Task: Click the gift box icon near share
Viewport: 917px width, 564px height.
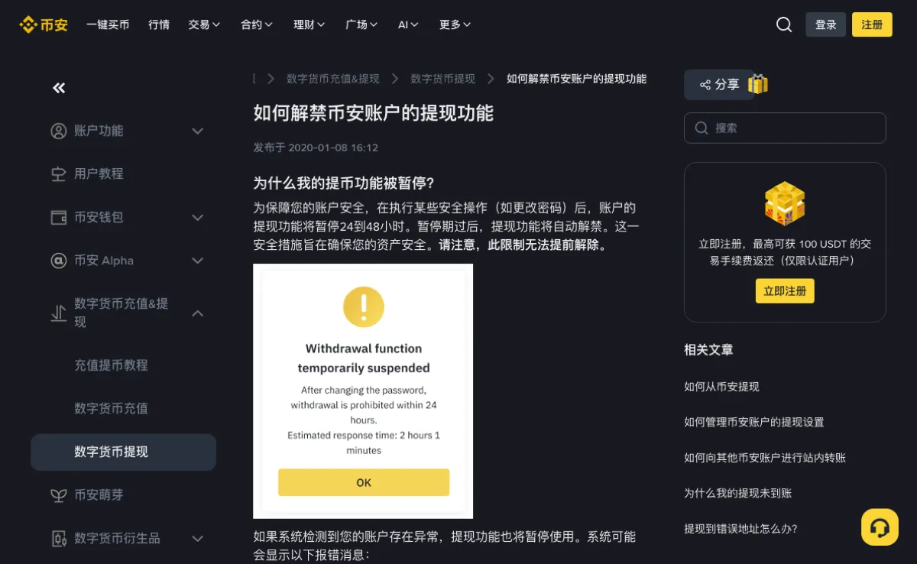Action: [757, 84]
